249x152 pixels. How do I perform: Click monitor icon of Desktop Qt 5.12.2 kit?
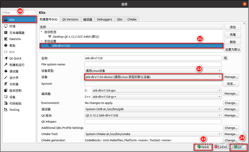[50, 37]
